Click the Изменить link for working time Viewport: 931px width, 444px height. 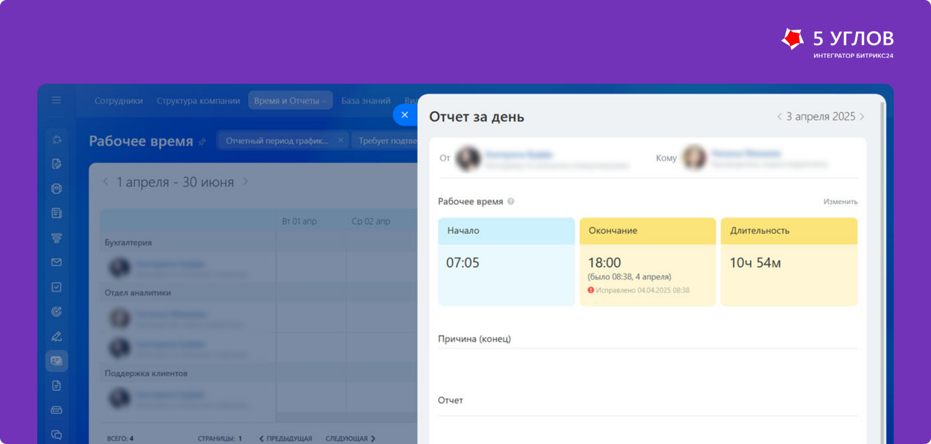click(840, 202)
